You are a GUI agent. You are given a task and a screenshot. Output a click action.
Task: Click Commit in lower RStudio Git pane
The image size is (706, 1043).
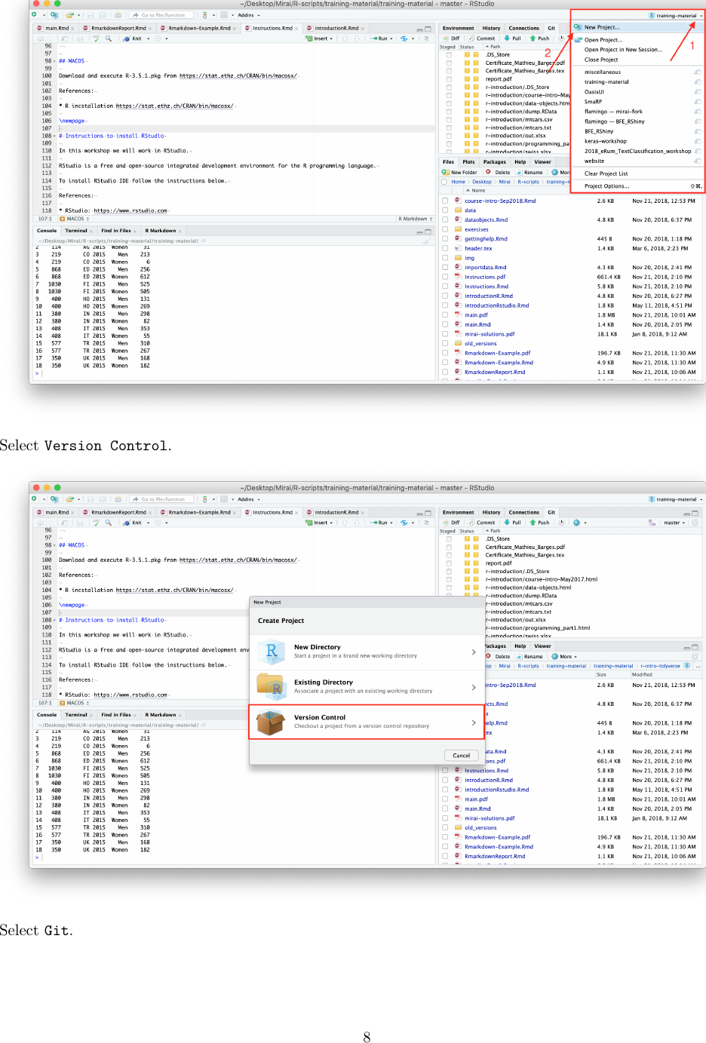[482, 522]
